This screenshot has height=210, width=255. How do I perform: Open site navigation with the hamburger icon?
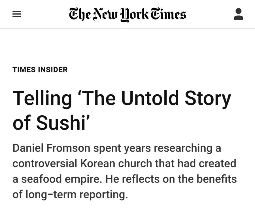(16, 14)
